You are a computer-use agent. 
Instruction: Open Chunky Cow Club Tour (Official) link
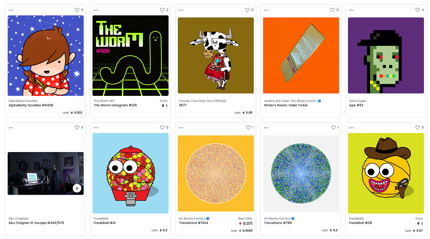pos(202,101)
